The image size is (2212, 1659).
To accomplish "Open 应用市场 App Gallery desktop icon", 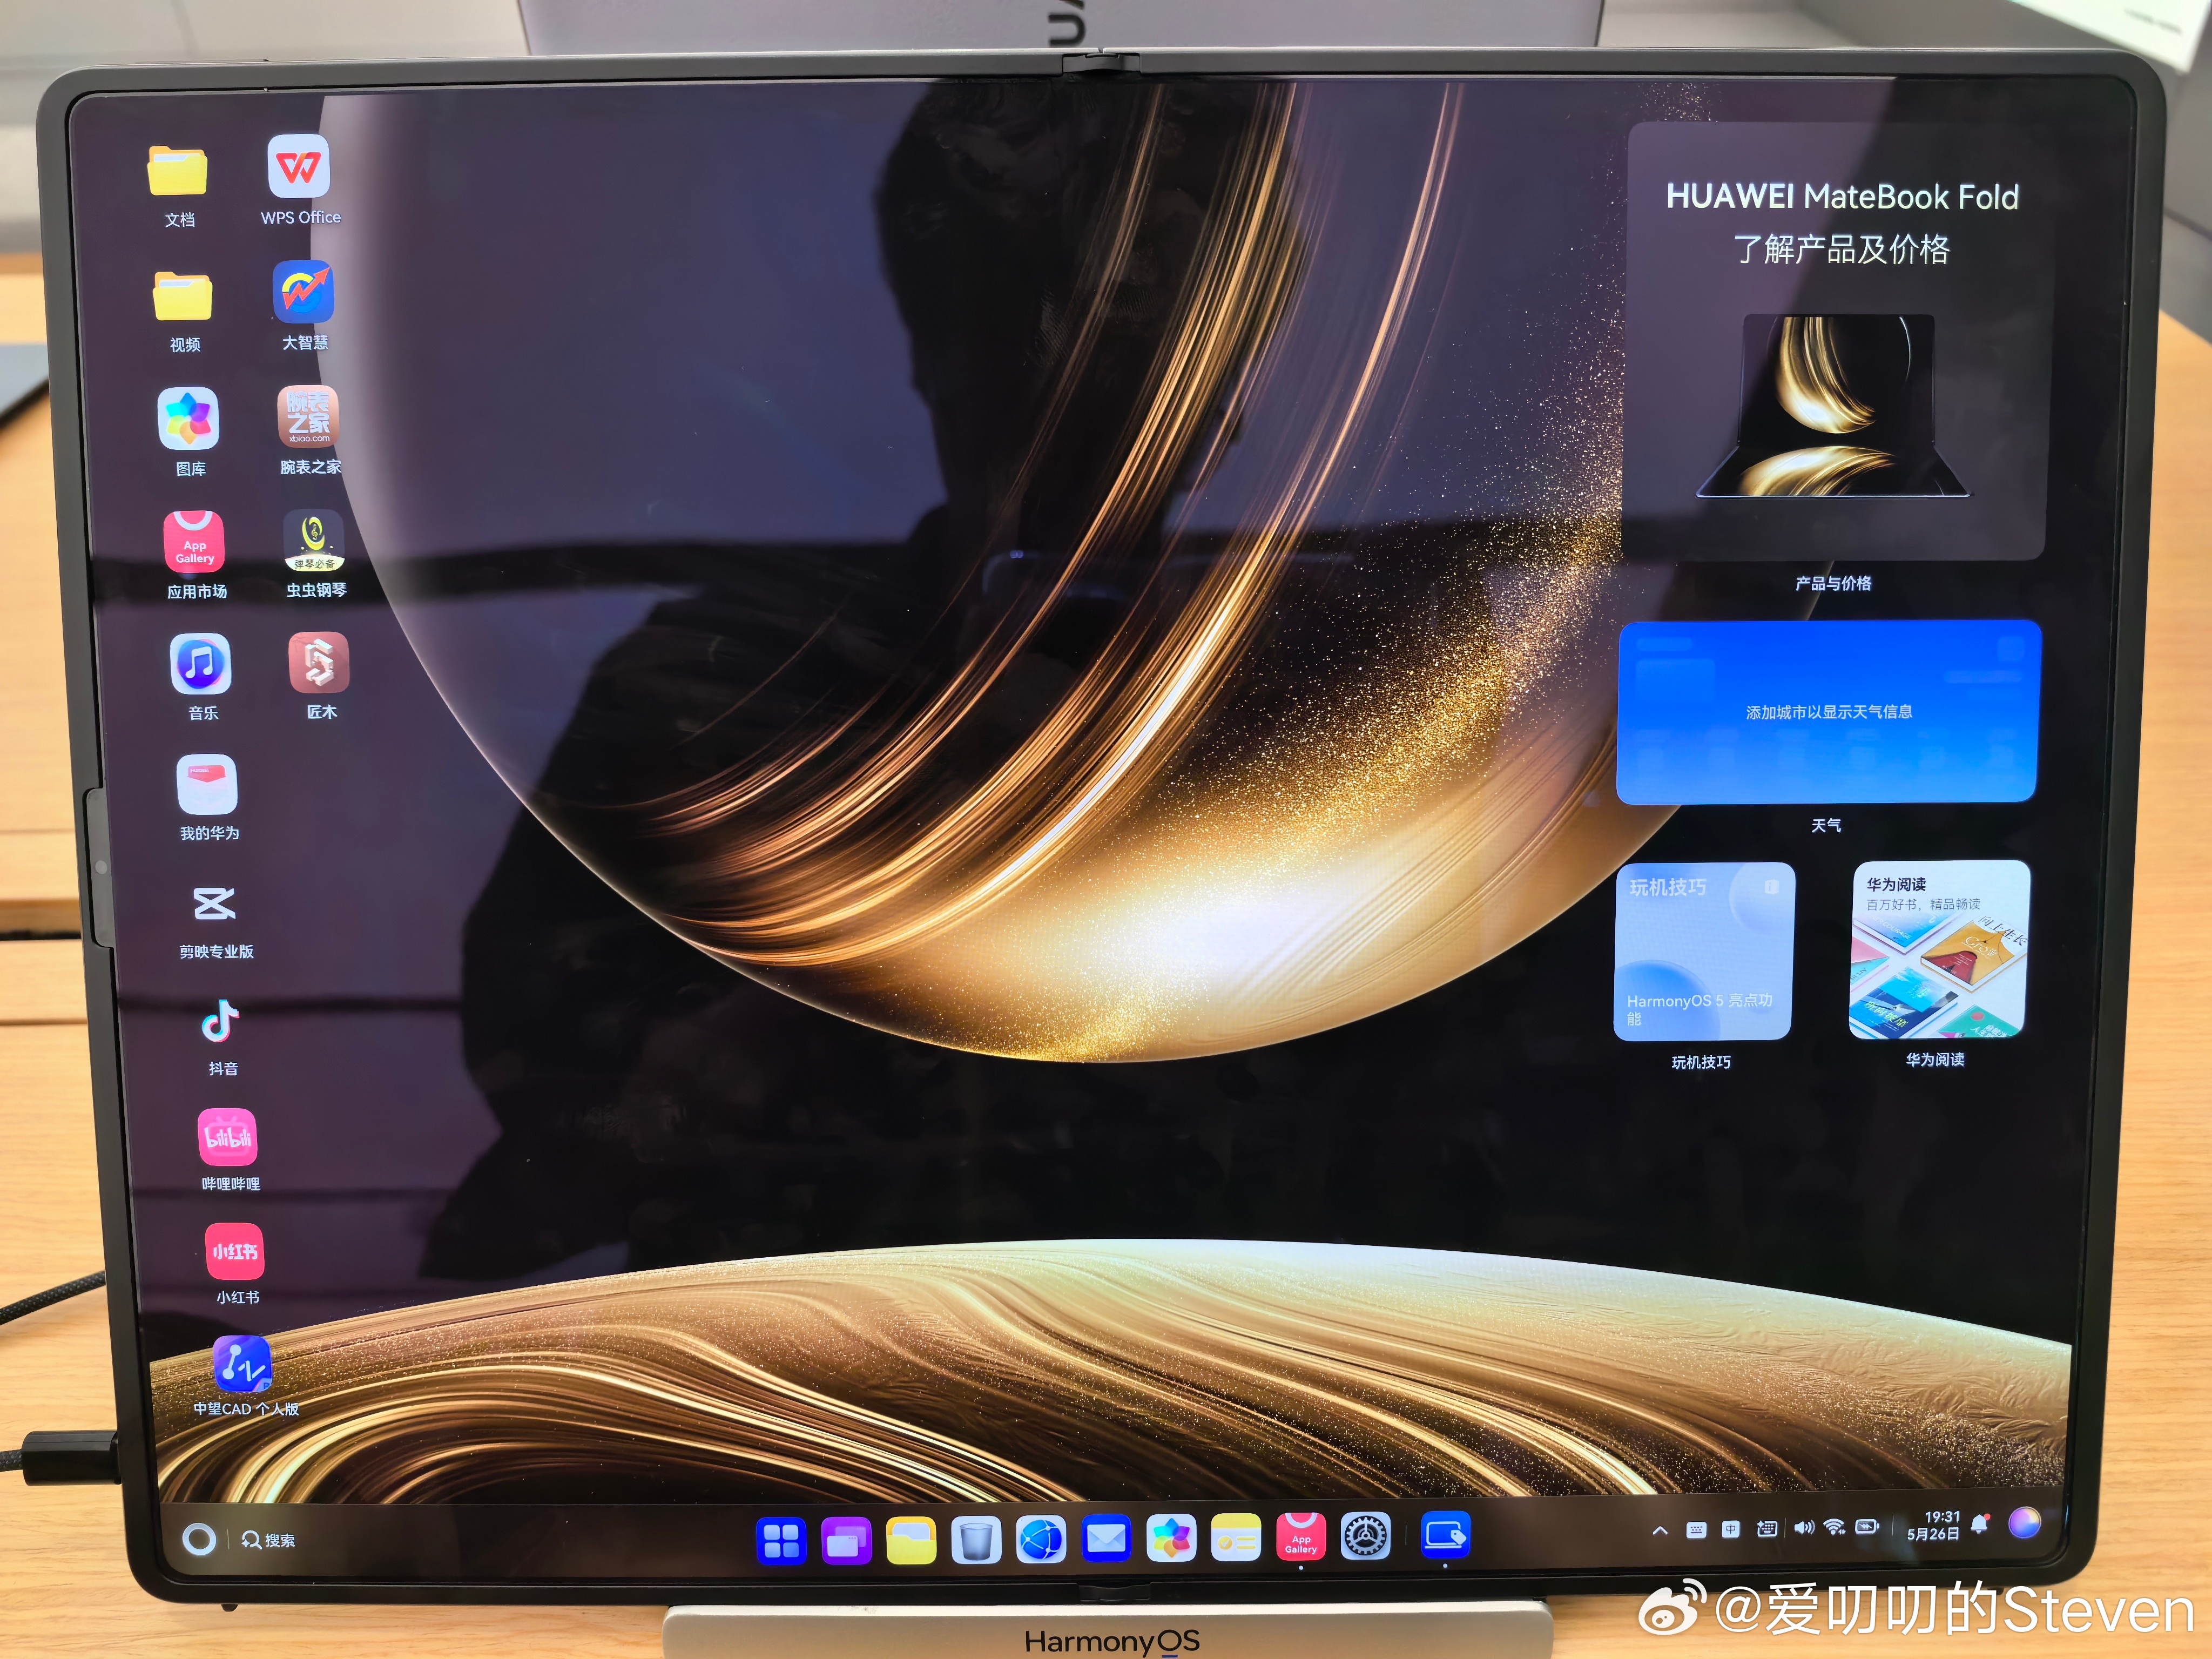I will click(x=194, y=541).
